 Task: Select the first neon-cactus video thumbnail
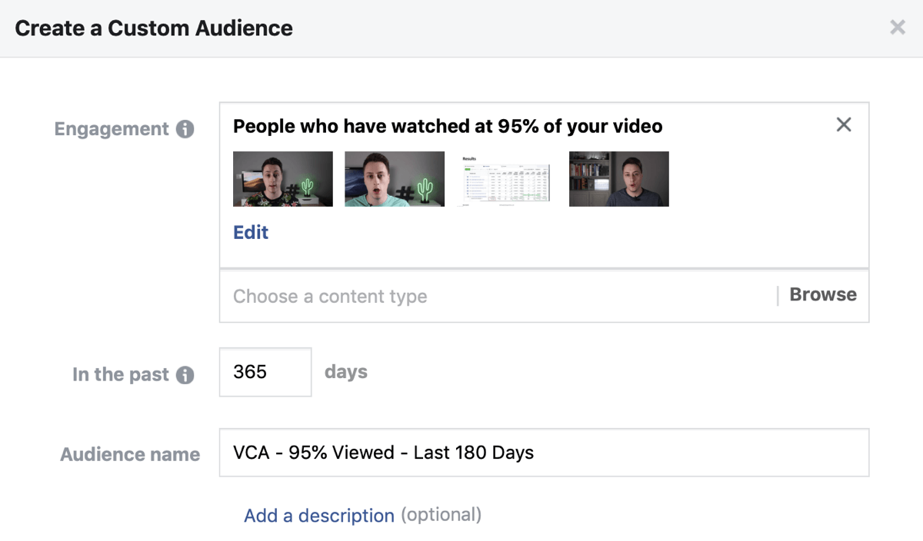[282, 178]
